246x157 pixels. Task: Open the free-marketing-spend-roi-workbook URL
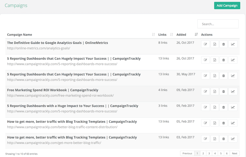[60, 96]
